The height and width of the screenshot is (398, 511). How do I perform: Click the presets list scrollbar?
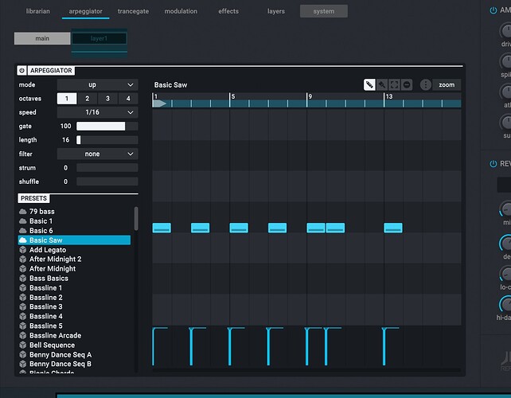(136, 219)
